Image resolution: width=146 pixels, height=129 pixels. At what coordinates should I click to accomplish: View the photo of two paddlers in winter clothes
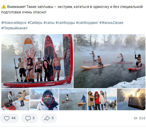click(x=73, y=99)
